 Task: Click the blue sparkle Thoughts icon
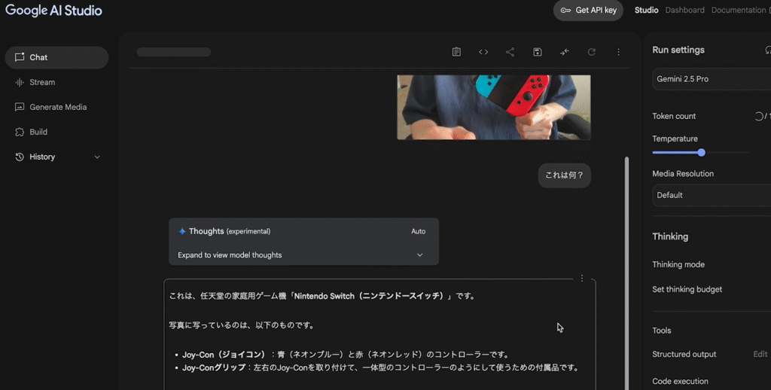click(x=182, y=231)
